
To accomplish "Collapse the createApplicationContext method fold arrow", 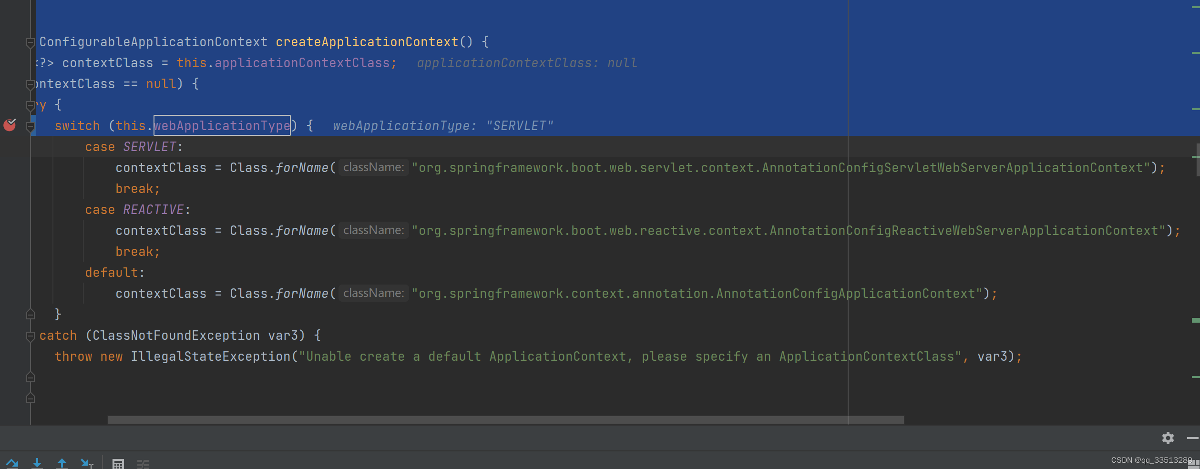I will click(x=31, y=43).
